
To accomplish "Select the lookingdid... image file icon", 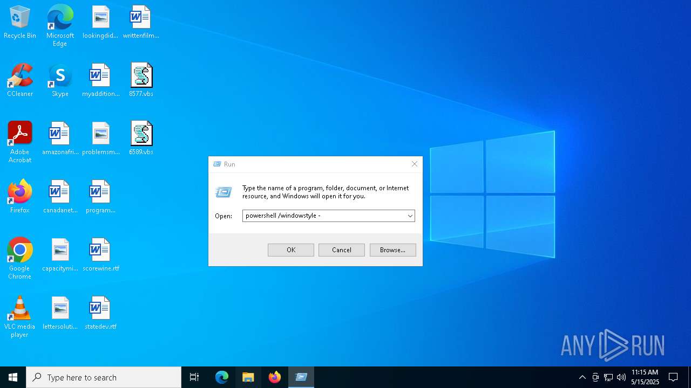I will pos(100,22).
